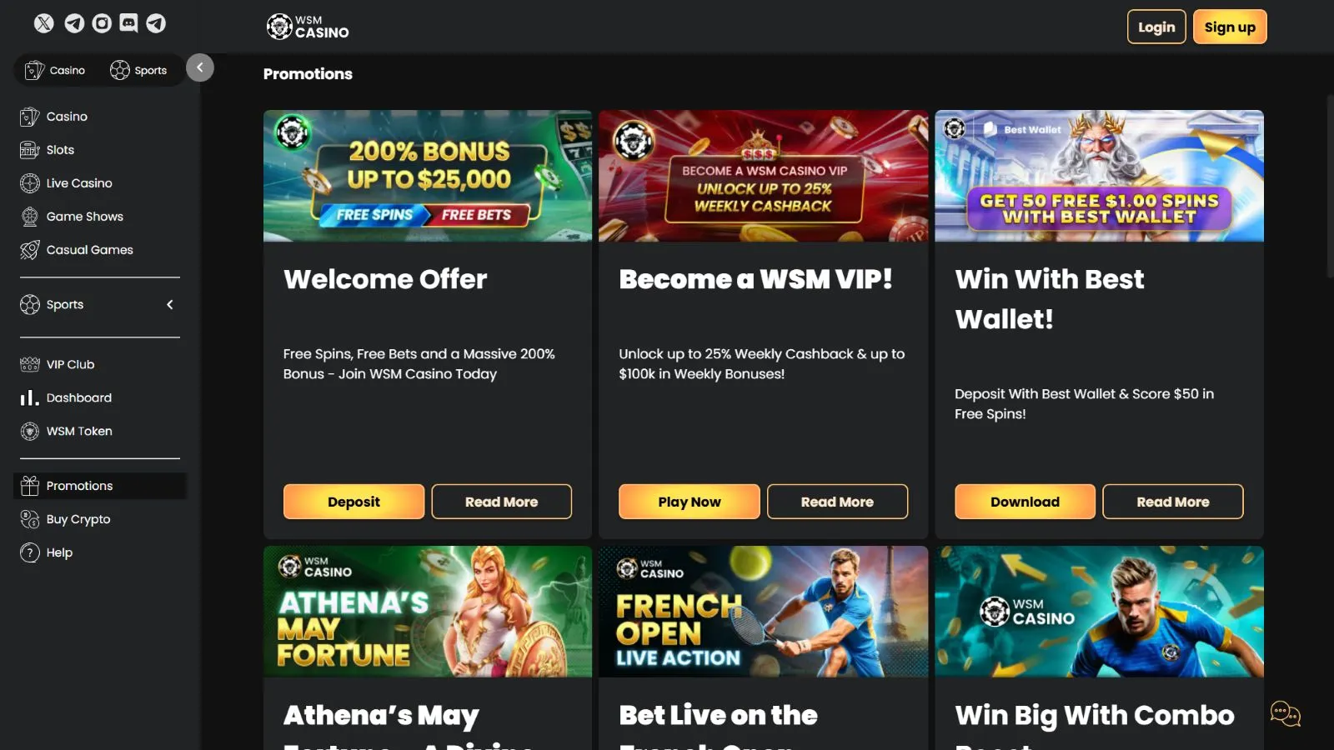
Task: Open the Discord social icon
Action: [x=128, y=23]
